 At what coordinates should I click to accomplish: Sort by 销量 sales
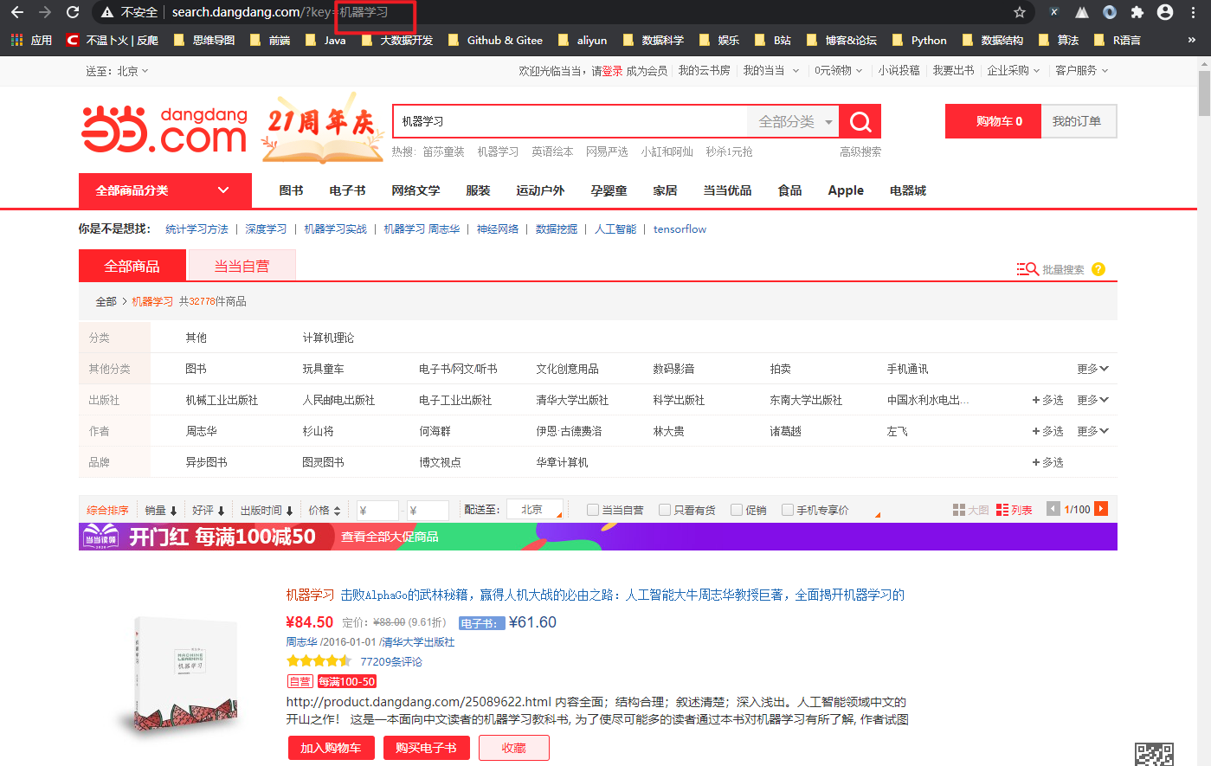pyautogui.click(x=160, y=510)
